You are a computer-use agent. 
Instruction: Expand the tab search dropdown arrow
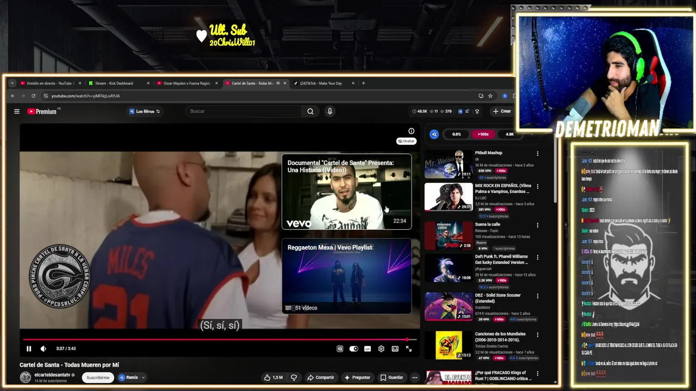(12, 83)
